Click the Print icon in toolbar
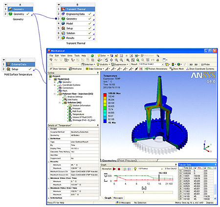This screenshot has width=220, height=207. [158, 60]
